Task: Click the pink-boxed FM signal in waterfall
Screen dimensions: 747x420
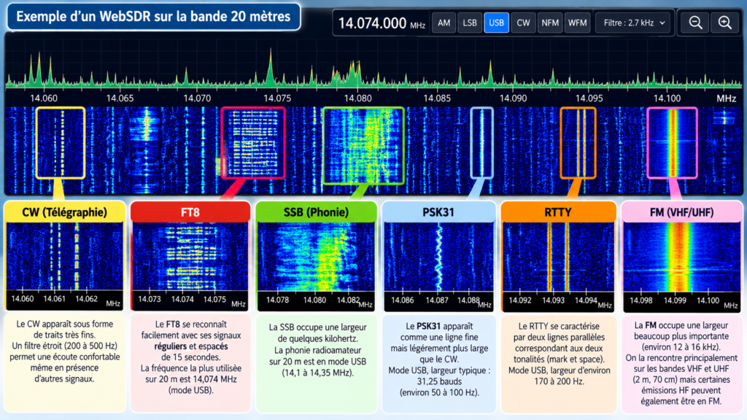Action: click(x=672, y=143)
